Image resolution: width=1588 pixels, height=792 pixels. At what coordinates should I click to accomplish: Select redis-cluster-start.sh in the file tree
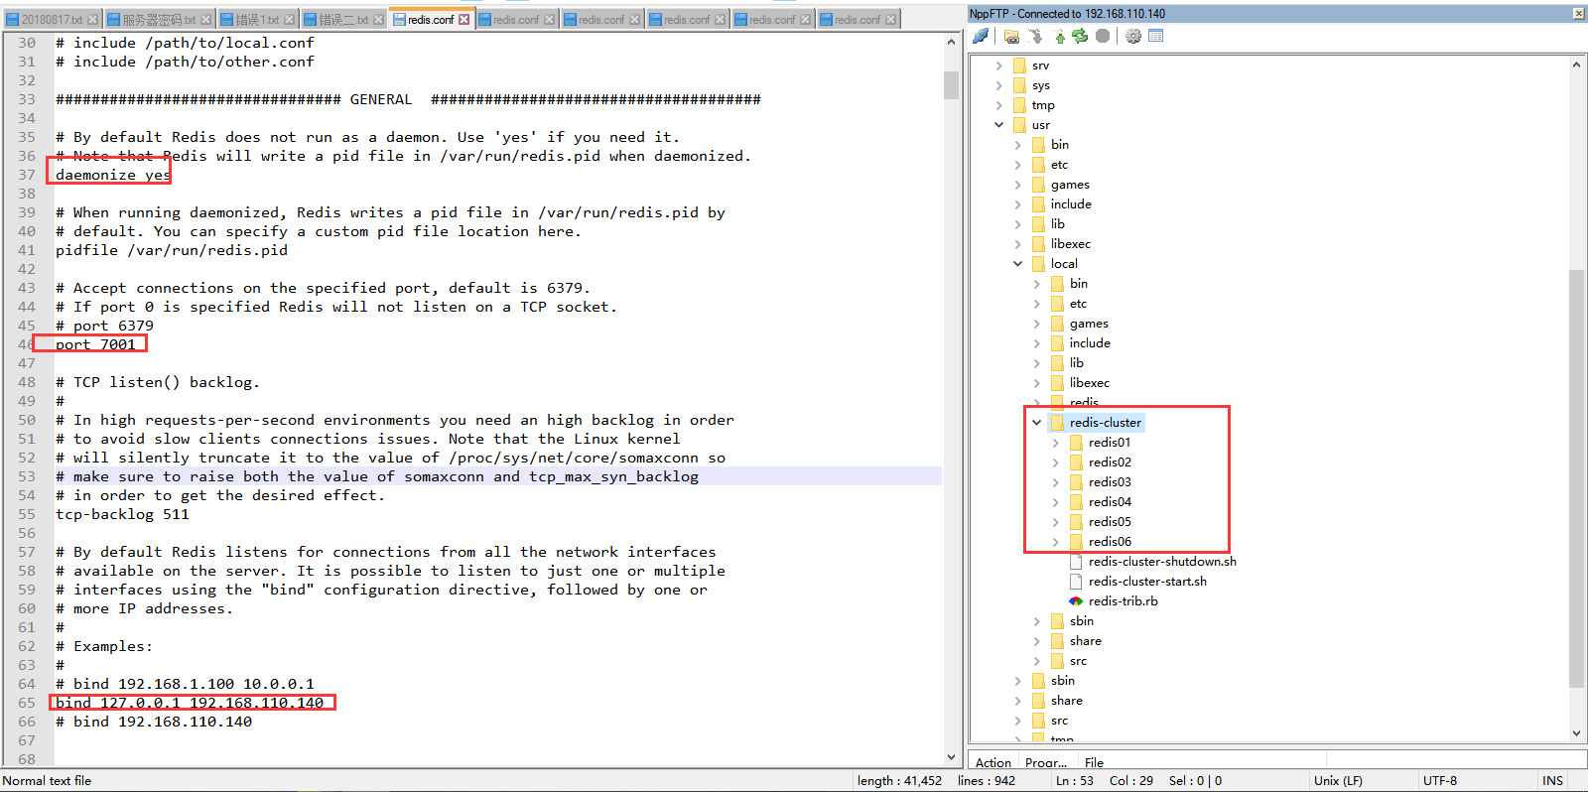tap(1147, 582)
